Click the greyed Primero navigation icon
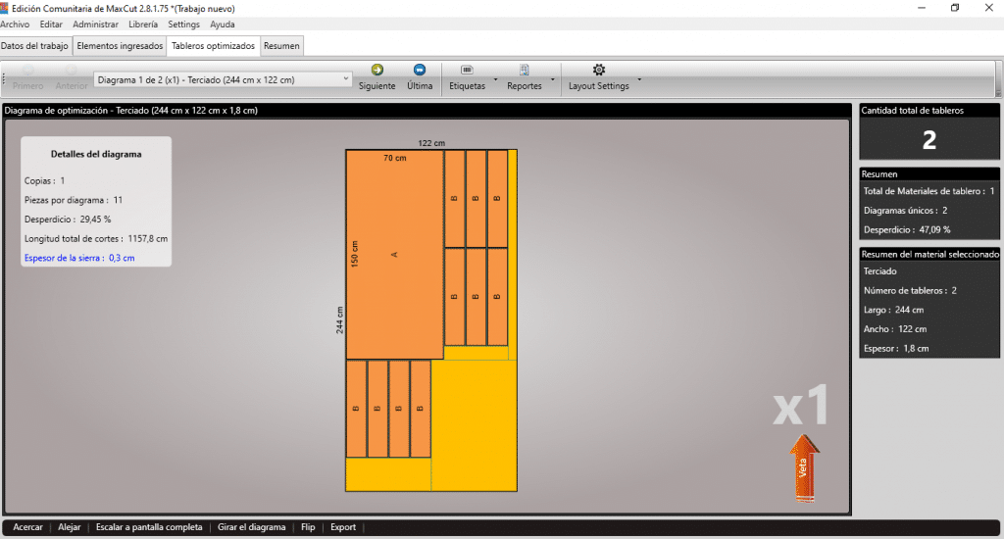 (28, 70)
